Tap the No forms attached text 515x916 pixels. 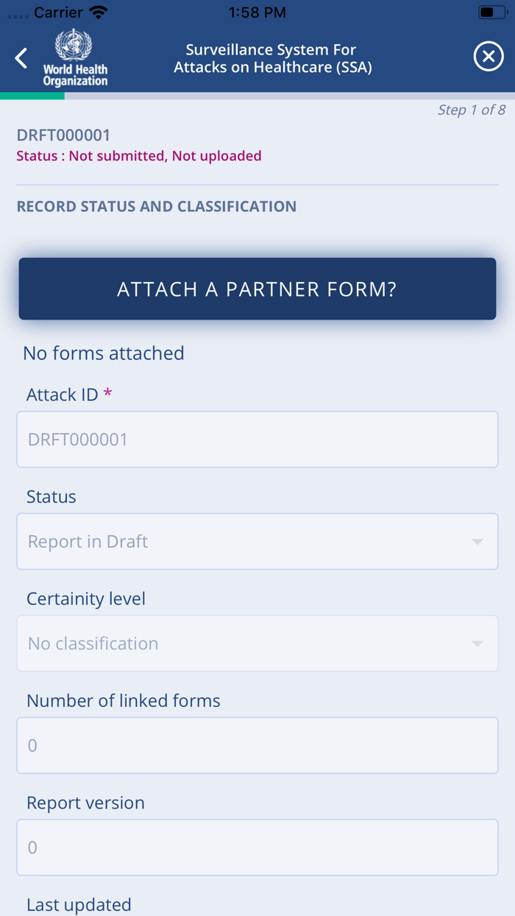pyautogui.click(x=104, y=353)
